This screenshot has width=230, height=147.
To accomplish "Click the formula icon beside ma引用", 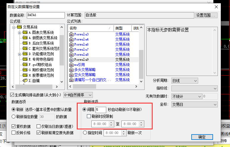I will (x=71, y=65).
